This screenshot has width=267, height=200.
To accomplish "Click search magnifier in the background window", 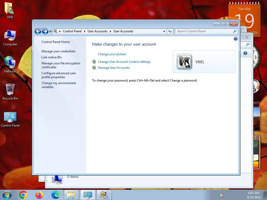I will pos(248,44).
